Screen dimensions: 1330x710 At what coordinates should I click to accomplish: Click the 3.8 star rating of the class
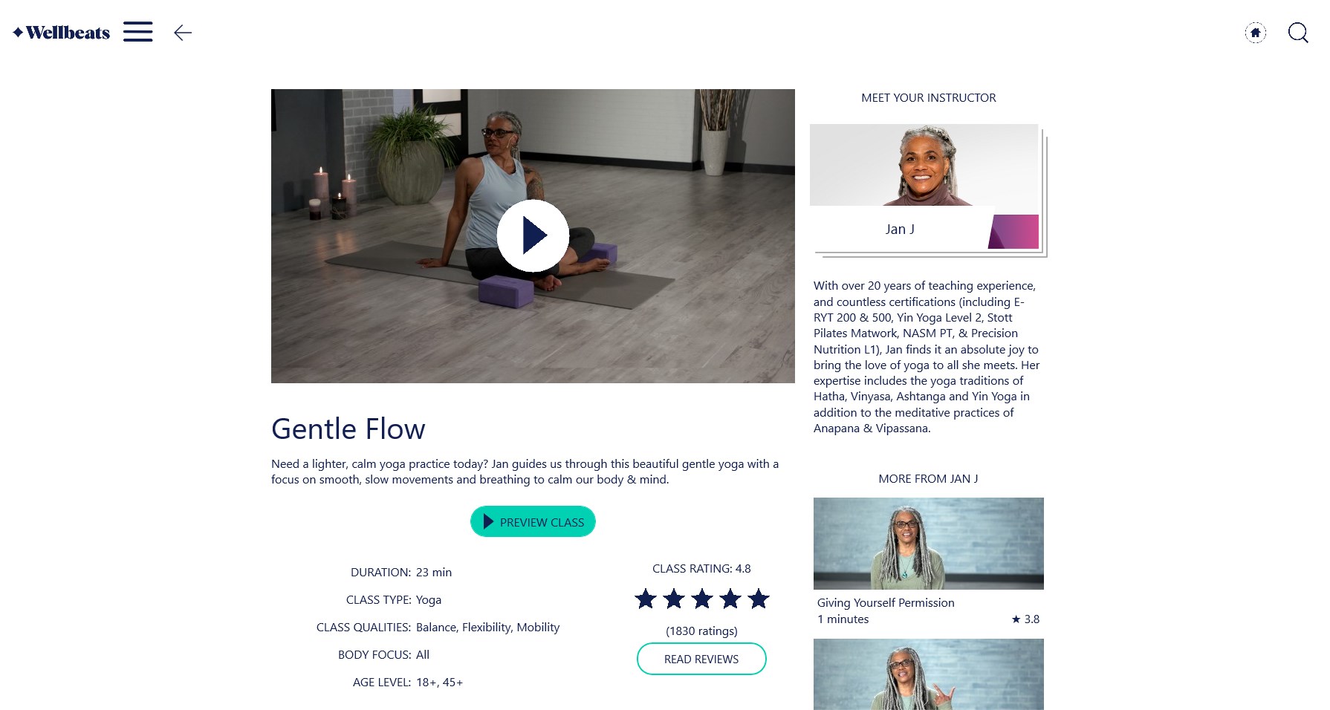click(x=1025, y=619)
